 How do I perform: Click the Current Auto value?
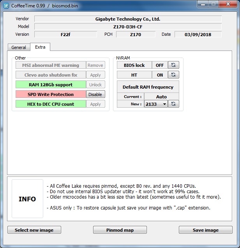(x=162, y=96)
